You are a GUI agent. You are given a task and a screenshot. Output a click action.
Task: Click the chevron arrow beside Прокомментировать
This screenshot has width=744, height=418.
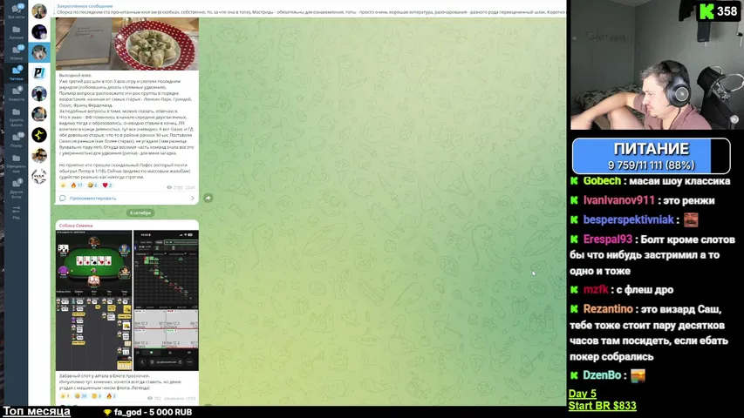pyautogui.click(x=192, y=198)
